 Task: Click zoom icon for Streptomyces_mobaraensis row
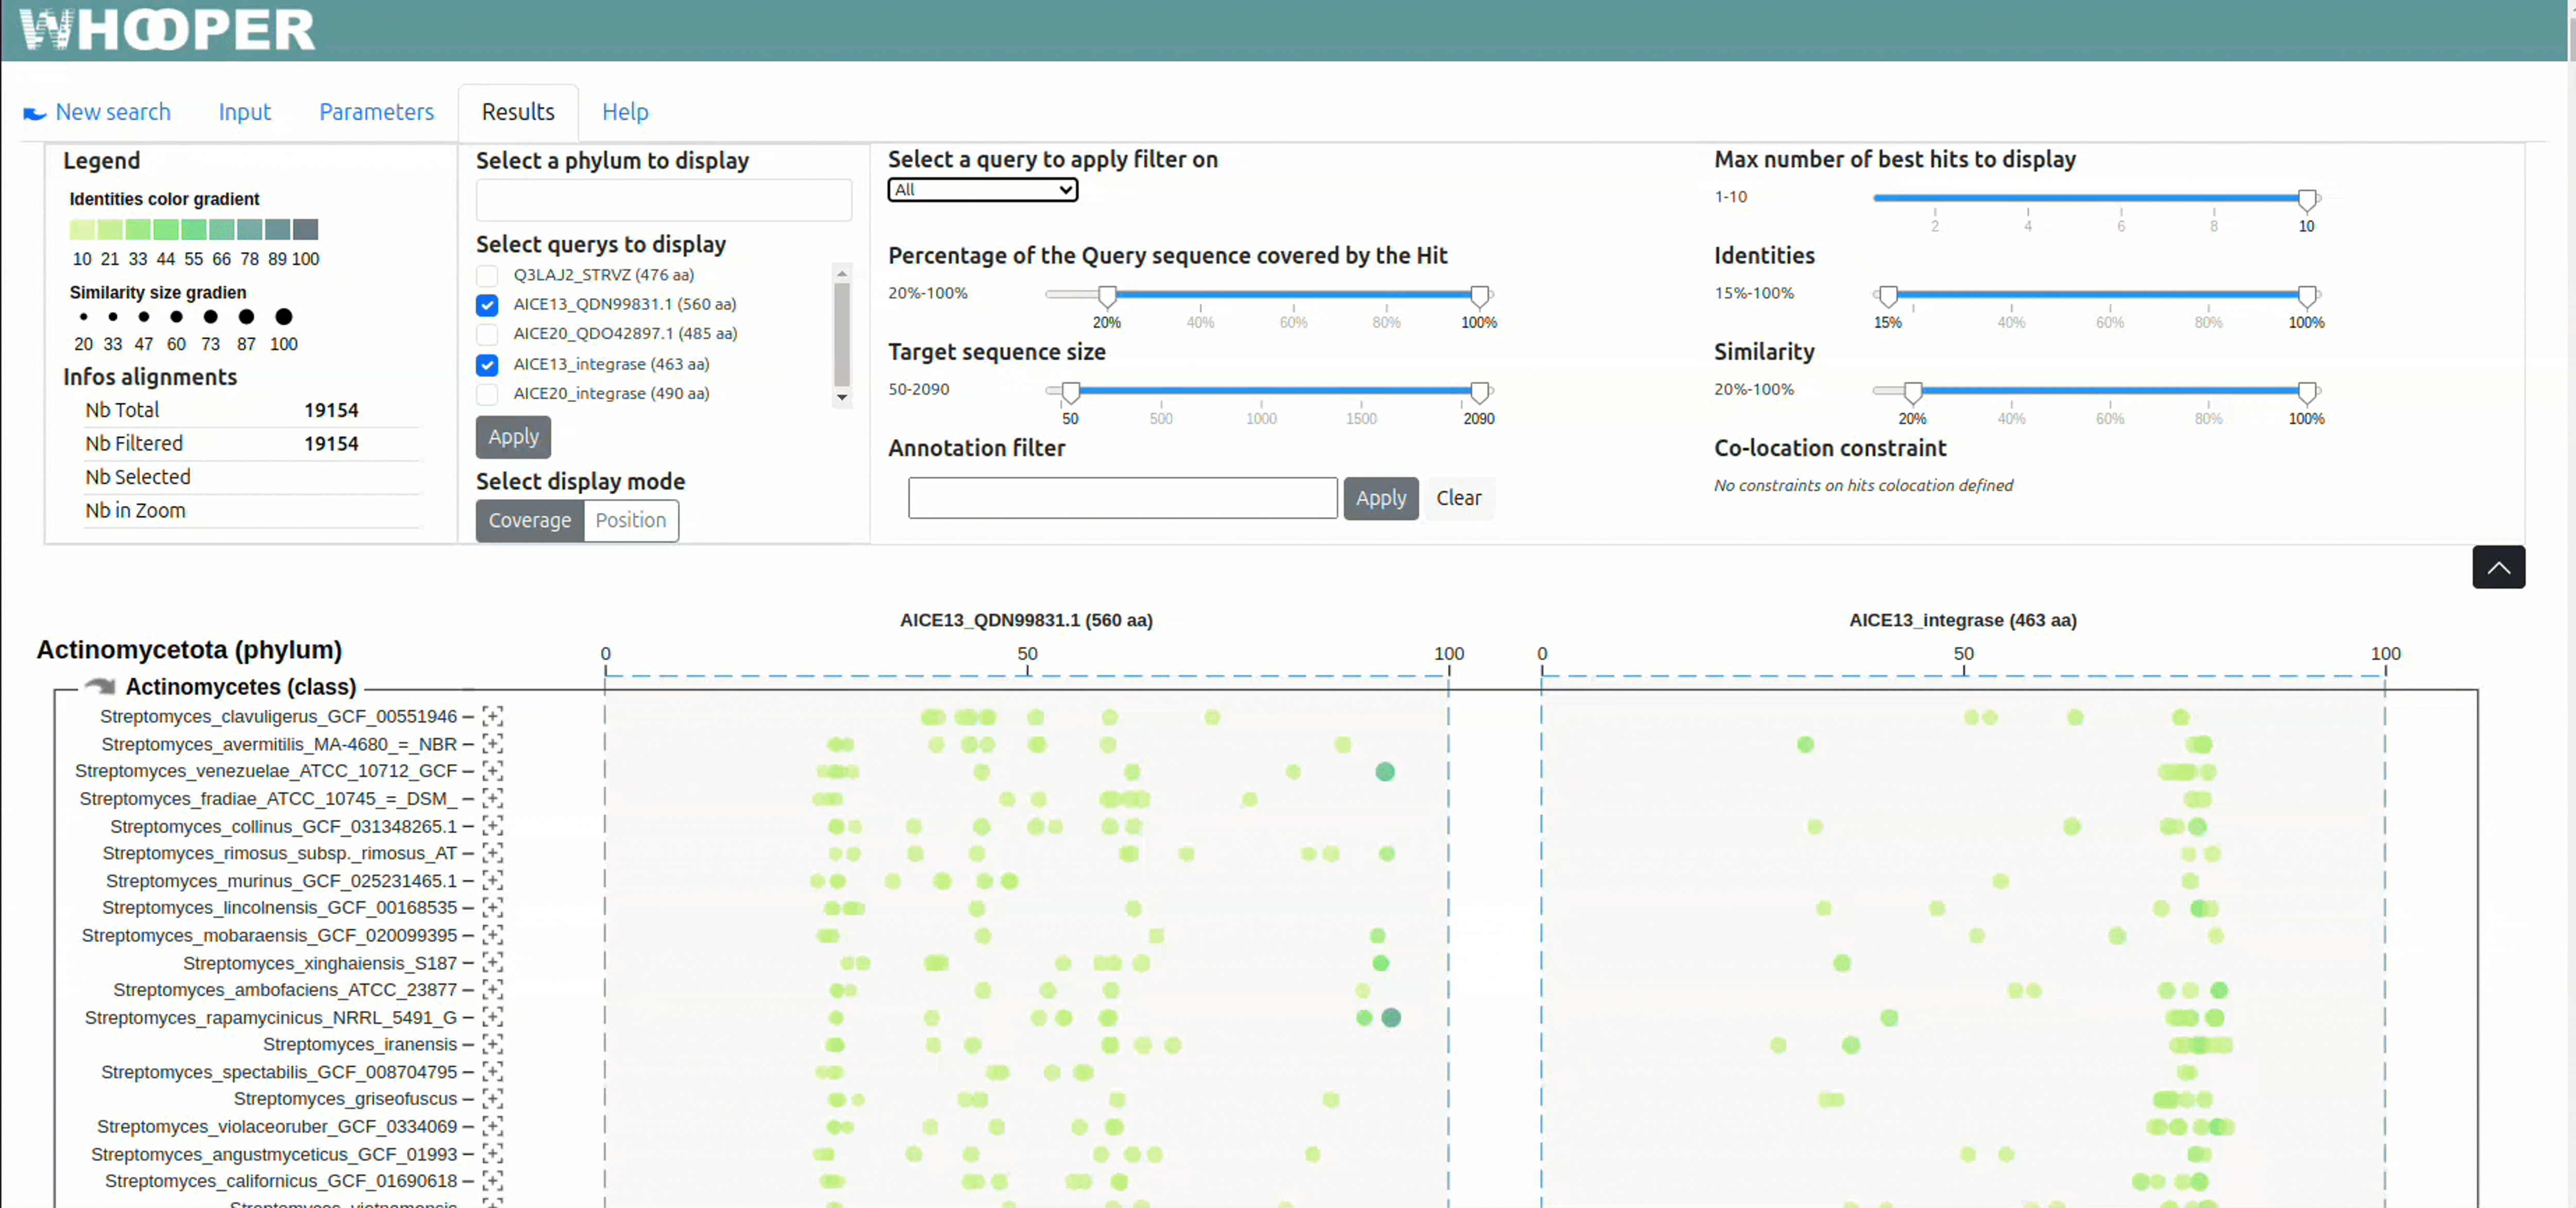point(492,935)
